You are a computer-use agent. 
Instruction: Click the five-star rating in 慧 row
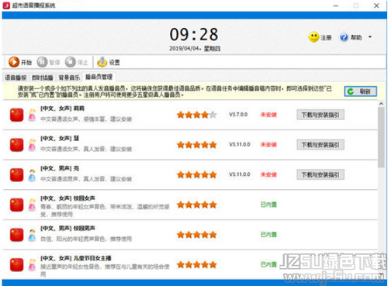point(196,145)
